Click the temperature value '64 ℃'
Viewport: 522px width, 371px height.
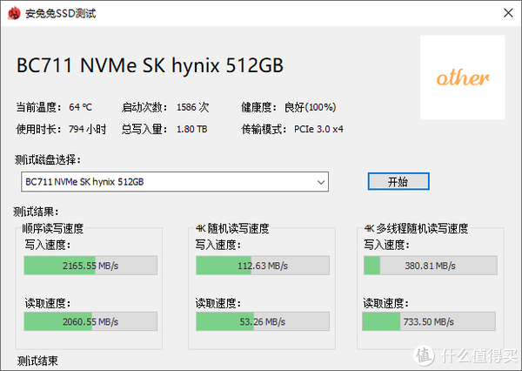coord(80,107)
